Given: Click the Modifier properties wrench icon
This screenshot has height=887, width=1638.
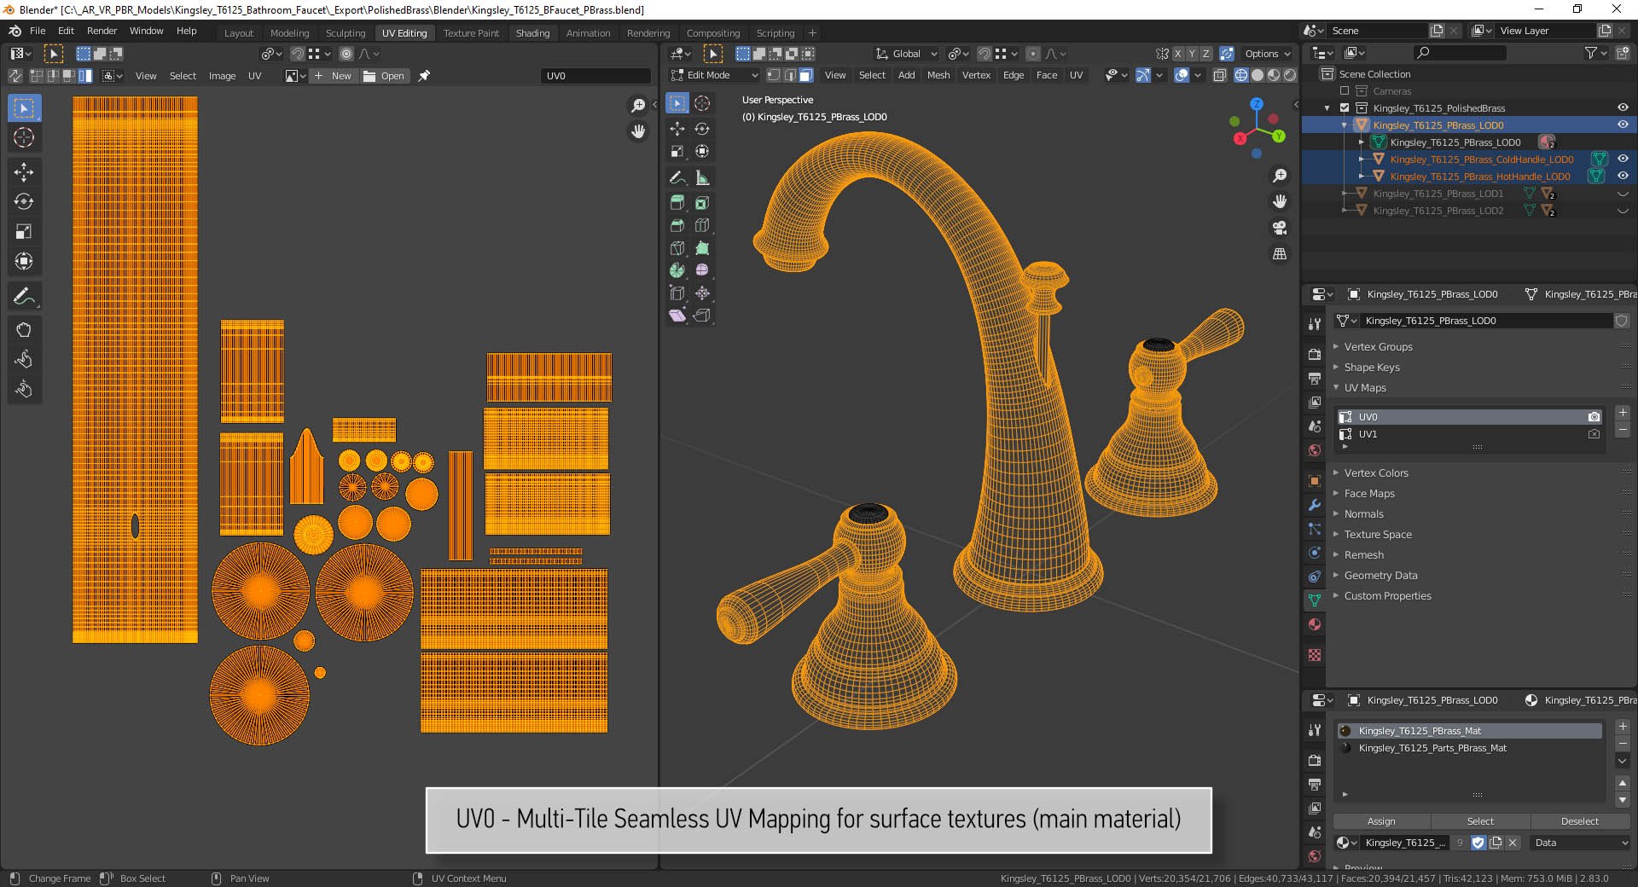Looking at the screenshot, I should [x=1315, y=505].
